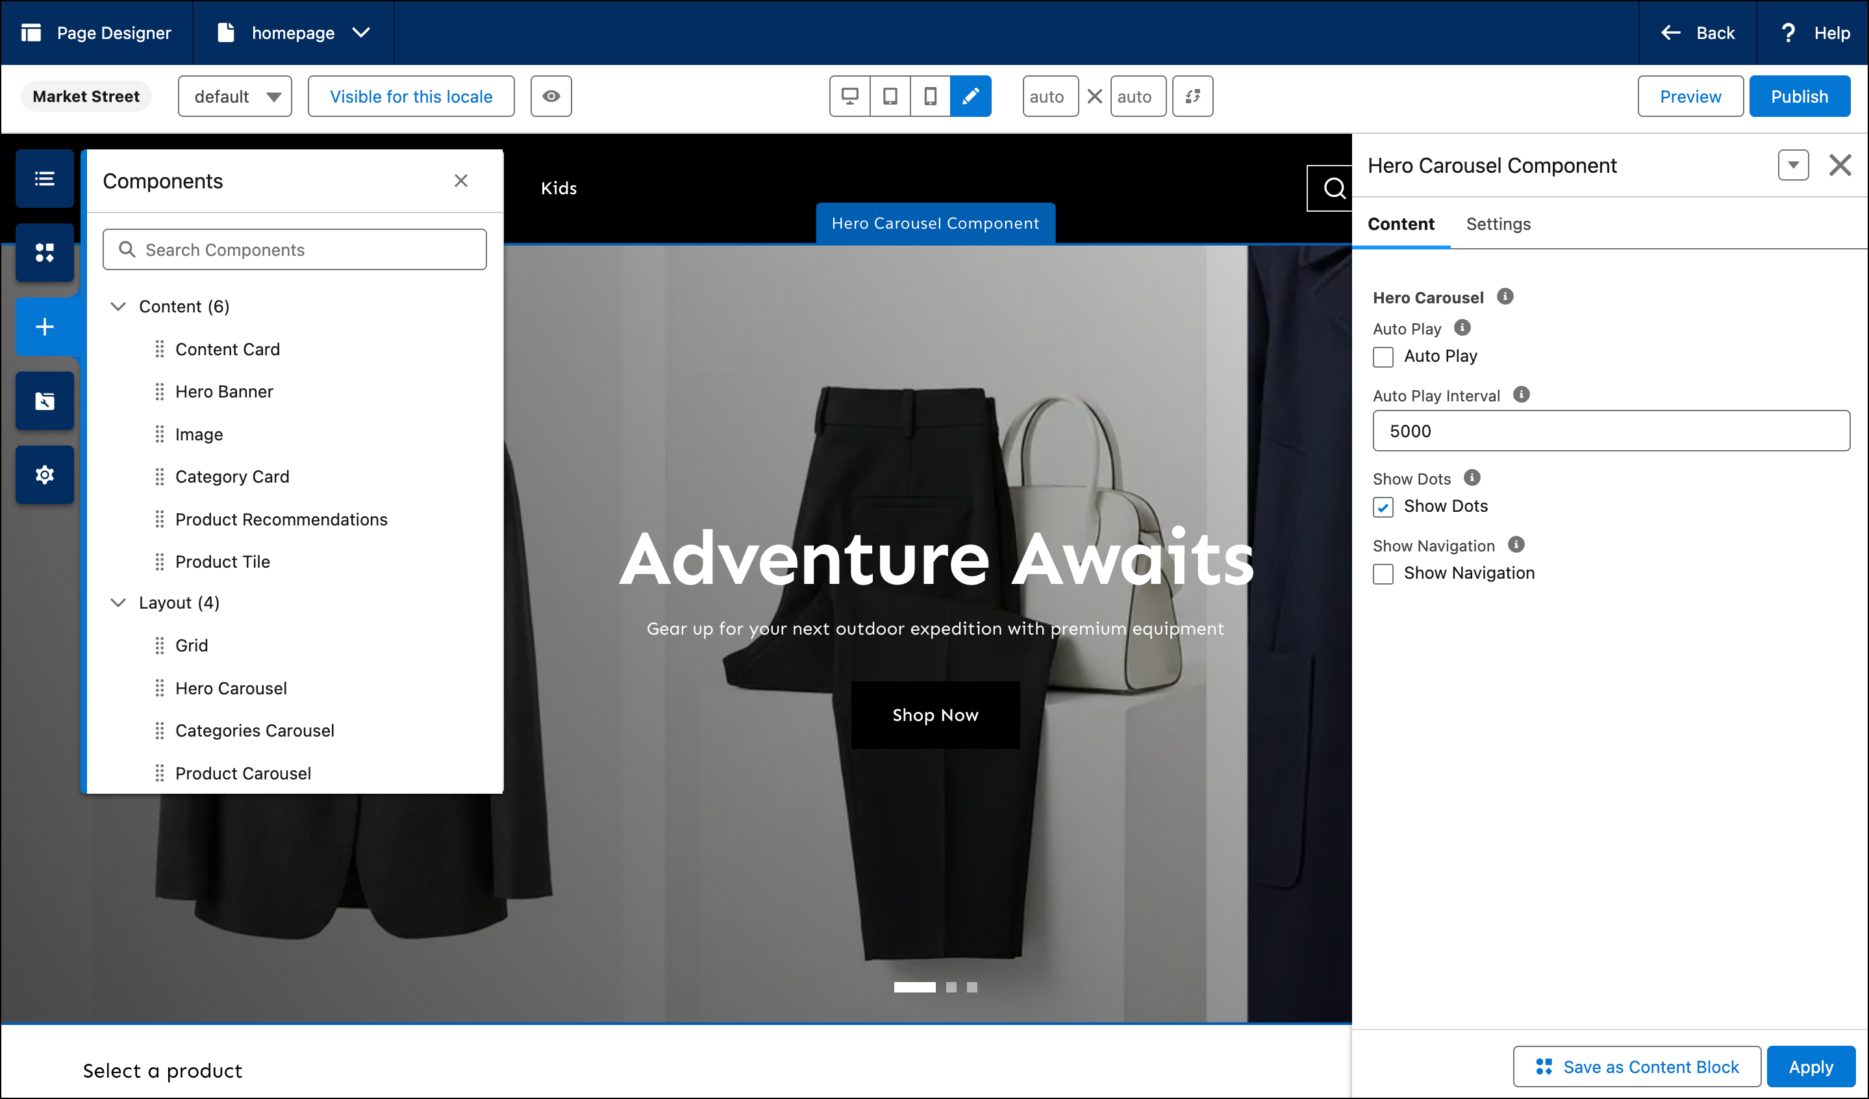The width and height of the screenshot is (1869, 1099).
Task: Open the page structure list icon
Action: coord(45,179)
